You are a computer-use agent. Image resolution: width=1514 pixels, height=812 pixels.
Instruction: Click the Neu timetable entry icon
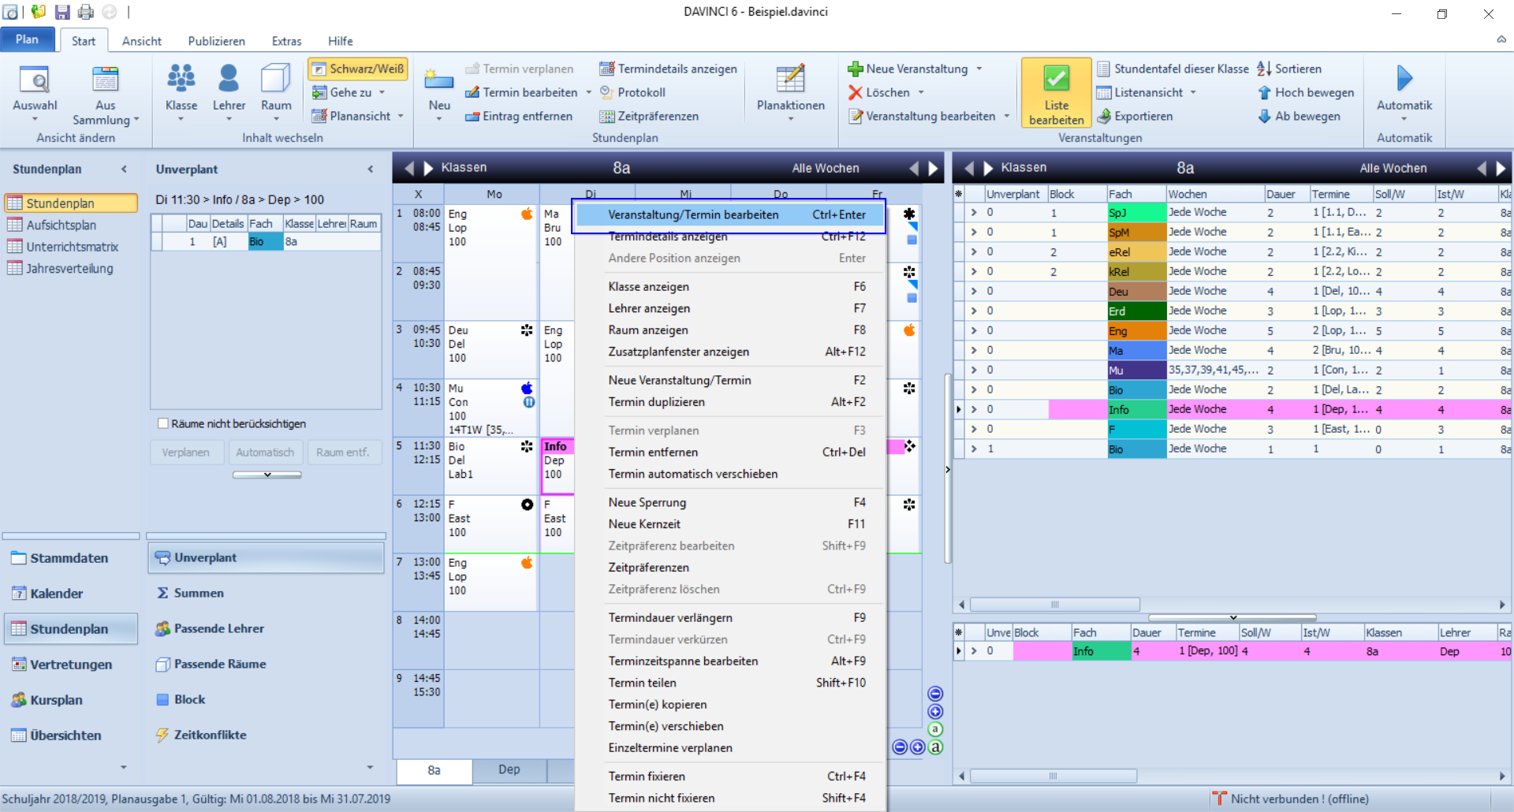pyautogui.click(x=439, y=92)
